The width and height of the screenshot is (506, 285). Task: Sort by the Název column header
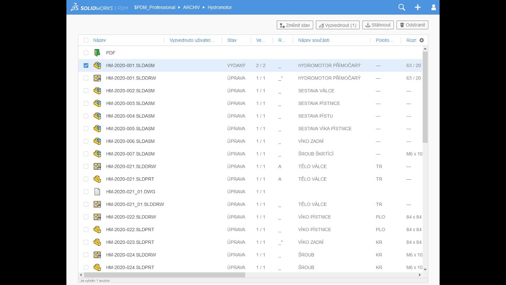pos(100,40)
